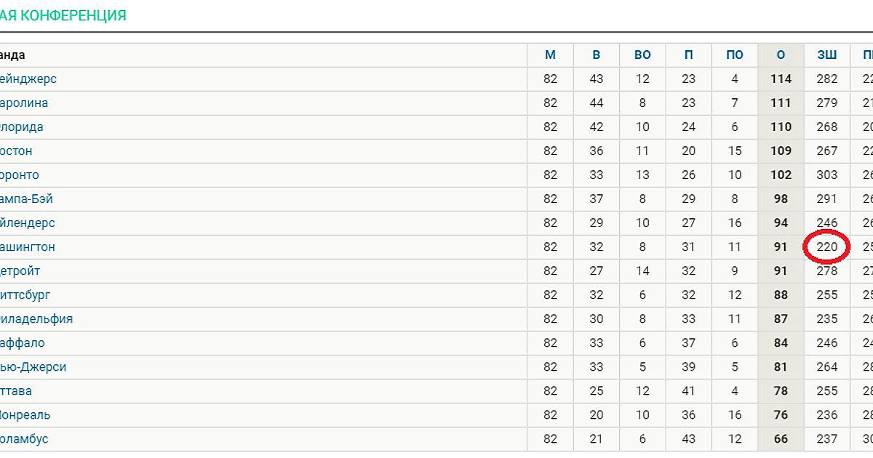Image resolution: width=873 pixels, height=458 pixels.
Task: Open the Детройт team link
Action: click(x=20, y=270)
